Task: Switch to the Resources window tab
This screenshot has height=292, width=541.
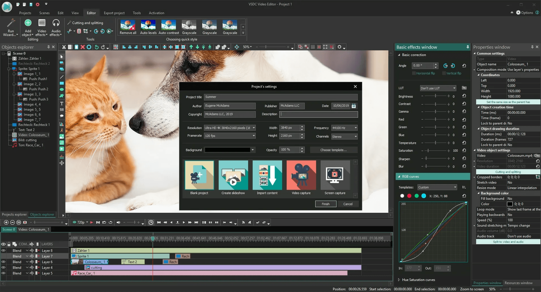Action: [518, 283]
